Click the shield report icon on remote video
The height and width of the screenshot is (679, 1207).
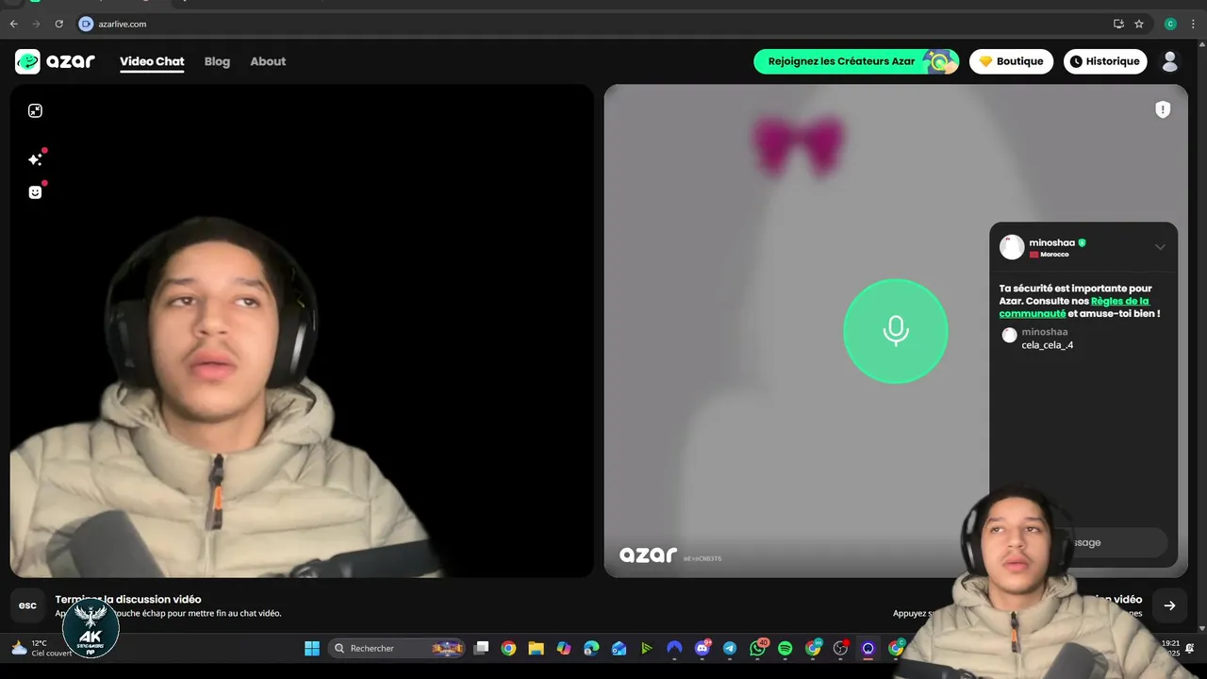1163,109
